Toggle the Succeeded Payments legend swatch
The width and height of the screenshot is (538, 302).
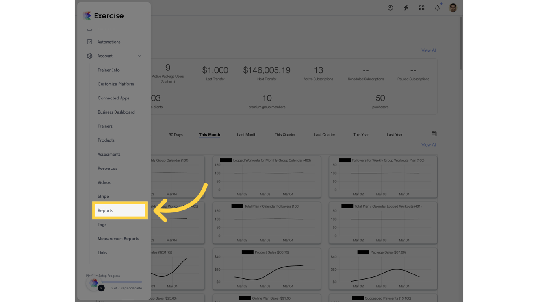point(358,298)
